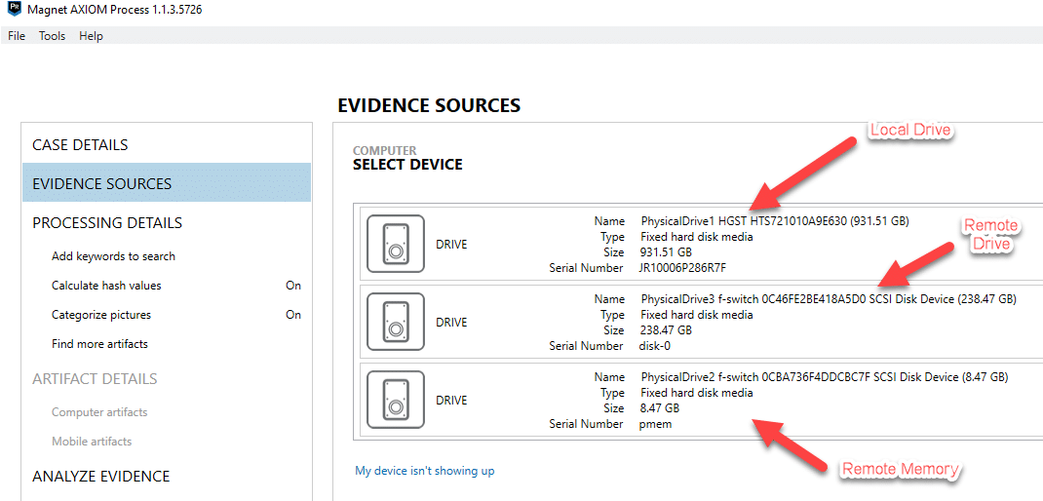Click serial number JR10006P286R7F
The width and height of the screenshot is (1043, 501).
point(681,268)
